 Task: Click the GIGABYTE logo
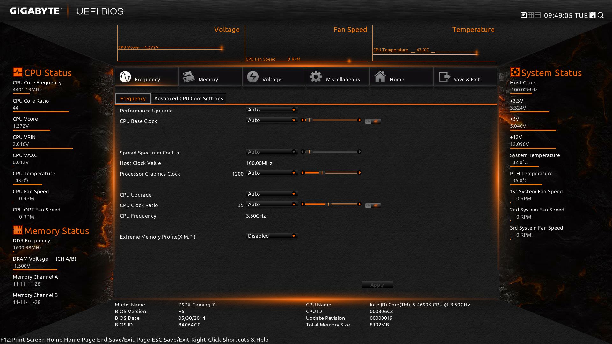pos(35,11)
